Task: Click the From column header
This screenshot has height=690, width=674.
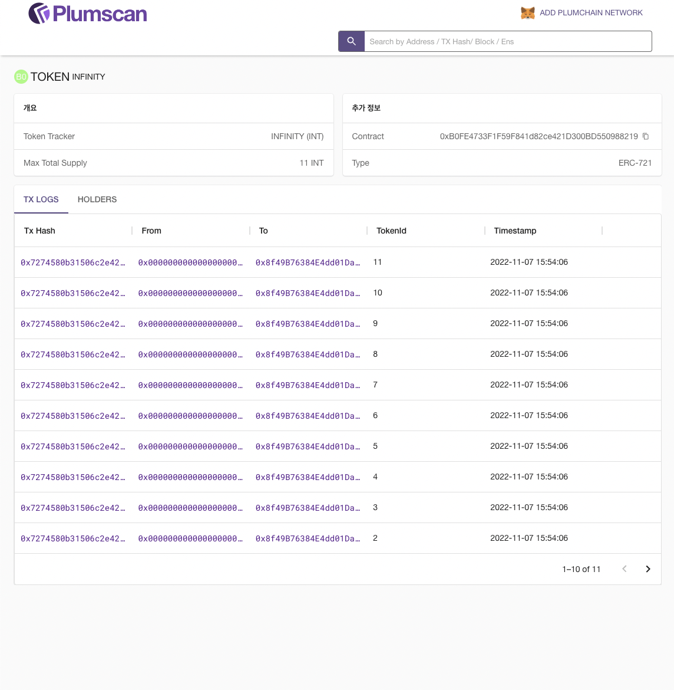Action: point(151,231)
